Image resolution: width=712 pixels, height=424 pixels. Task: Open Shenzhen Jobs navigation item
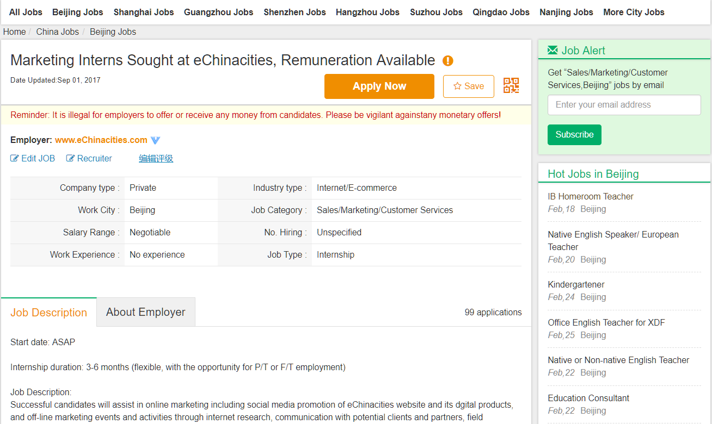[294, 12]
